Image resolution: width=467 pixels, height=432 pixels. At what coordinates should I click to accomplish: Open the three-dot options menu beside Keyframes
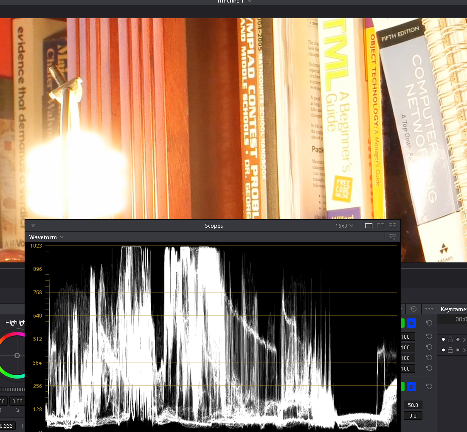429,309
